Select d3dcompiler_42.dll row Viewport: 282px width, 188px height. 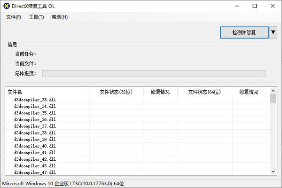pos(138,159)
